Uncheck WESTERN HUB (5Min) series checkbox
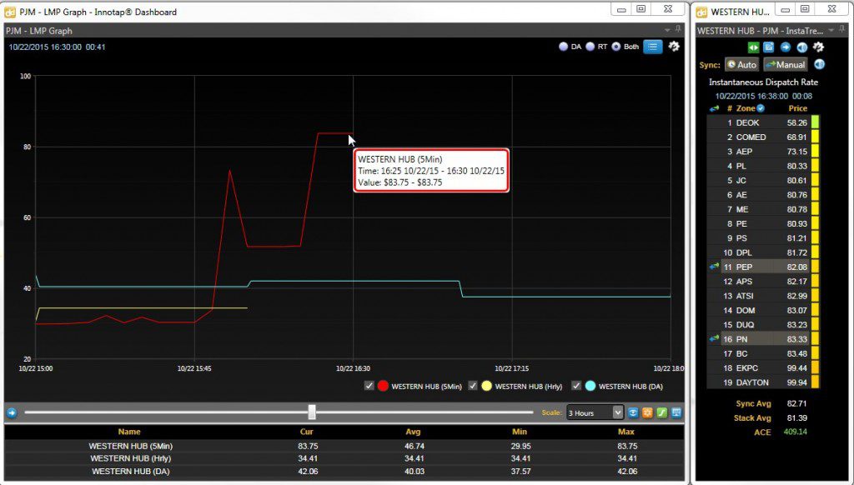The height and width of the screenshot is (485, 854). coord(369,386)
